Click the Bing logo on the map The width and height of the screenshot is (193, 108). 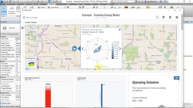(40, 67)
